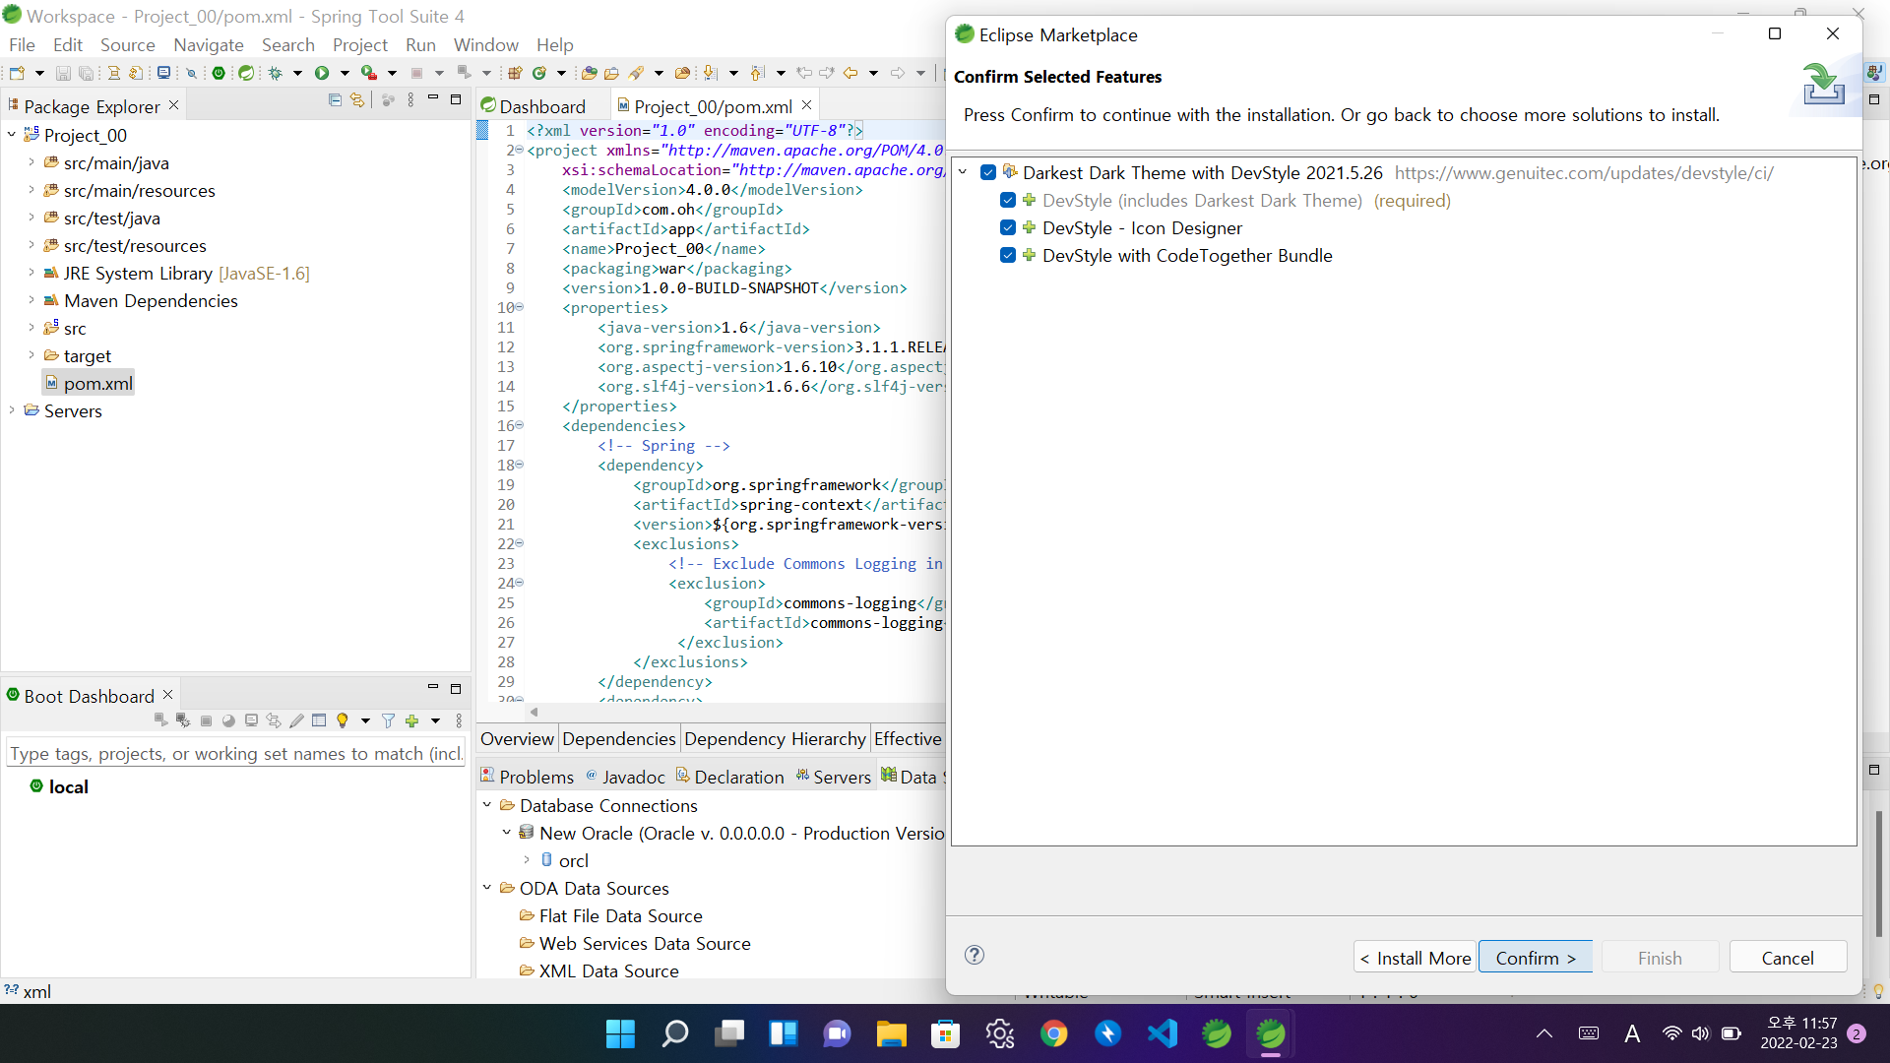Click the Boot Dashboard filter funnel icon
Viewport: 1890px width, 1063px height.
(388, 721)
